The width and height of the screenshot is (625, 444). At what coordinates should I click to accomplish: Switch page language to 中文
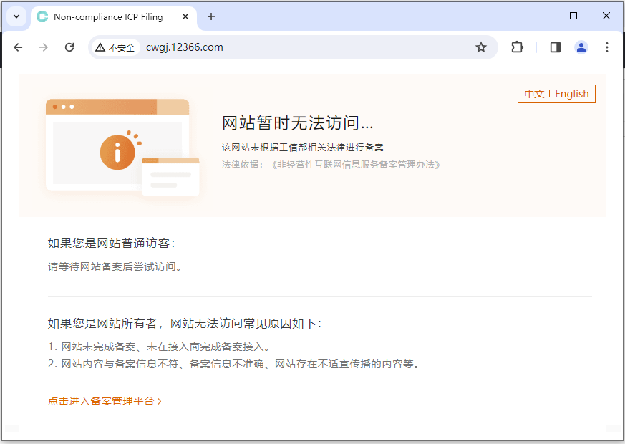534,94
